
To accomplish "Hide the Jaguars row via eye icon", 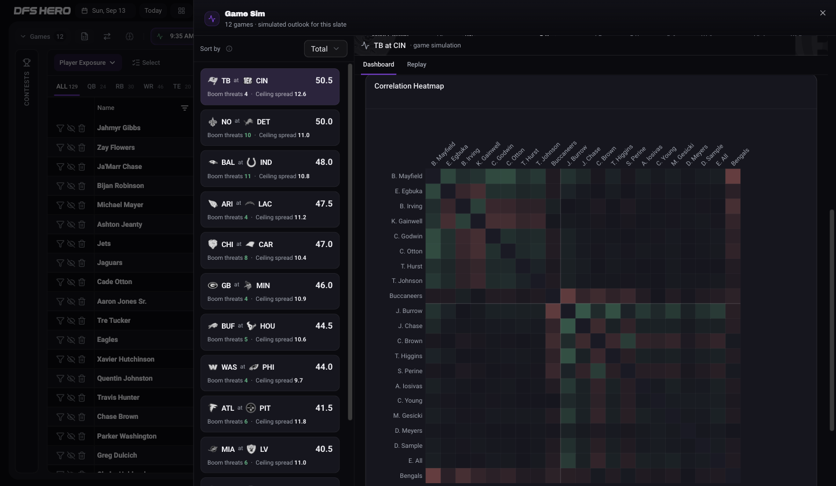I will (x=71, y=263).
